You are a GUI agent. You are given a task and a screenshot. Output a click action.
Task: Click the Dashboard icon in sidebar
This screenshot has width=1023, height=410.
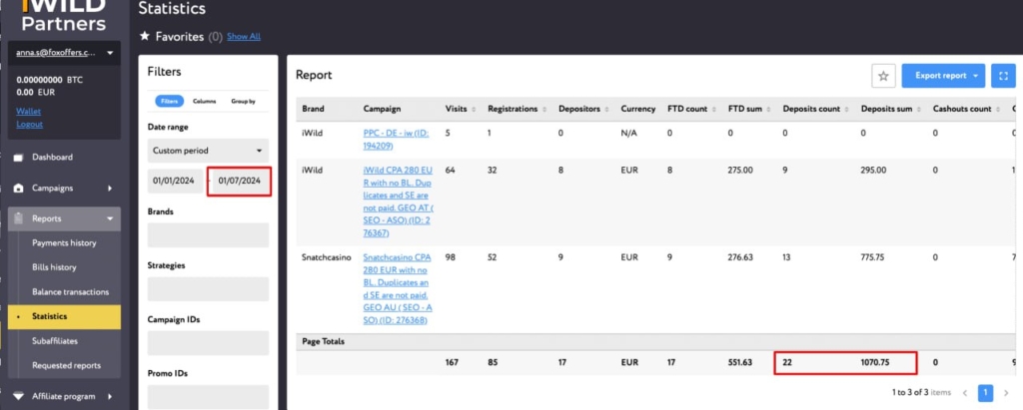tap(18, 158)
